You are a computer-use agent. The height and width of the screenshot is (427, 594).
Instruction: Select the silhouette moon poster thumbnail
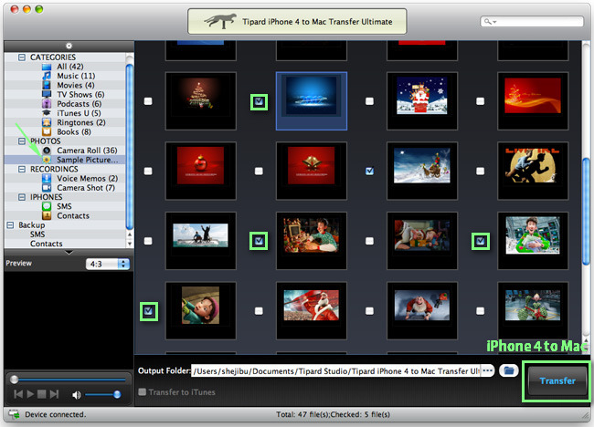533,171
